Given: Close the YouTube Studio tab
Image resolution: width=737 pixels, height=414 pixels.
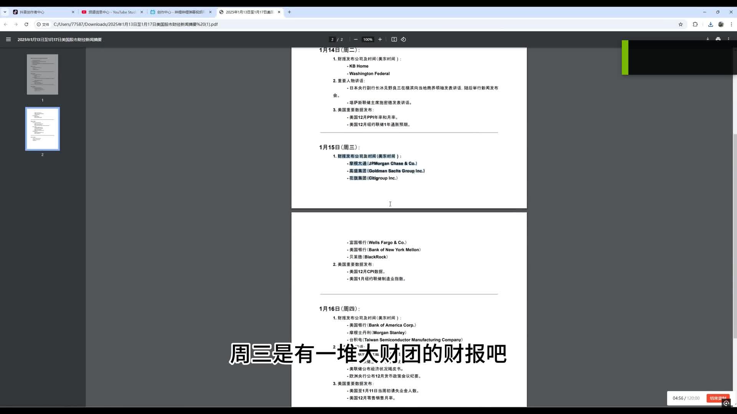Looking at the screenshot, I should point(142,12).
